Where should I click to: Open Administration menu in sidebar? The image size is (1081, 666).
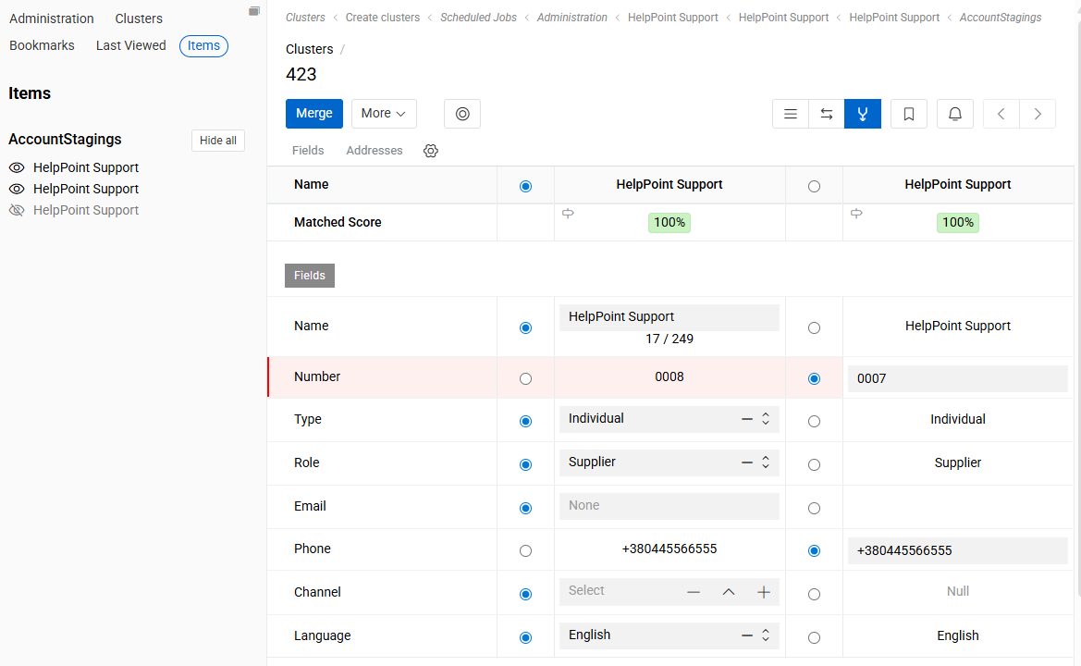click(x=52, y=18)
